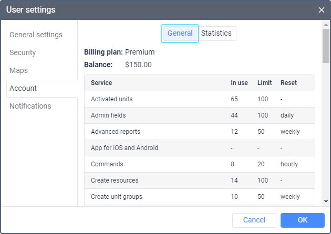This screenshot has height=234, width=331.
Task: Switch to the Statistics tab
Action: [216, 34]
